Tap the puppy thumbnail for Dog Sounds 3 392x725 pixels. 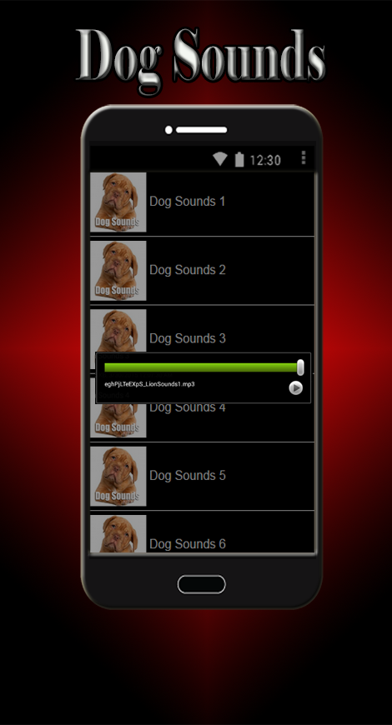118,331
